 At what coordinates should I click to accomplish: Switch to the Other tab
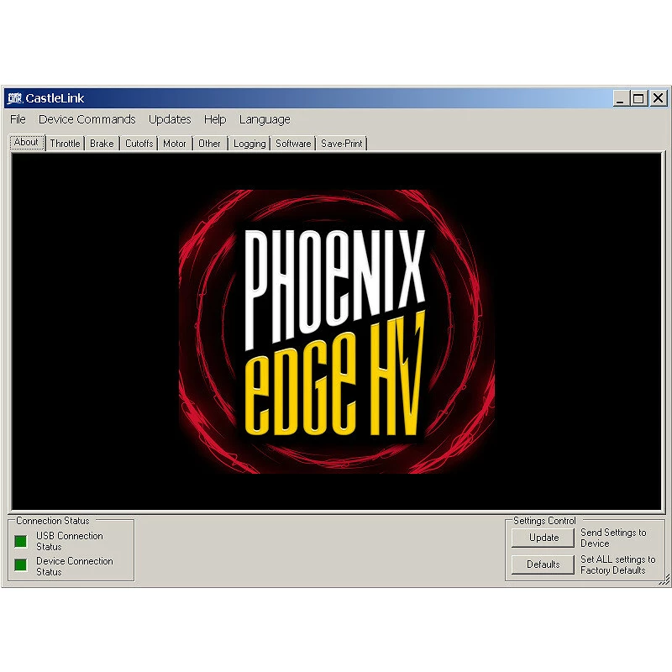tap(209, 144)
